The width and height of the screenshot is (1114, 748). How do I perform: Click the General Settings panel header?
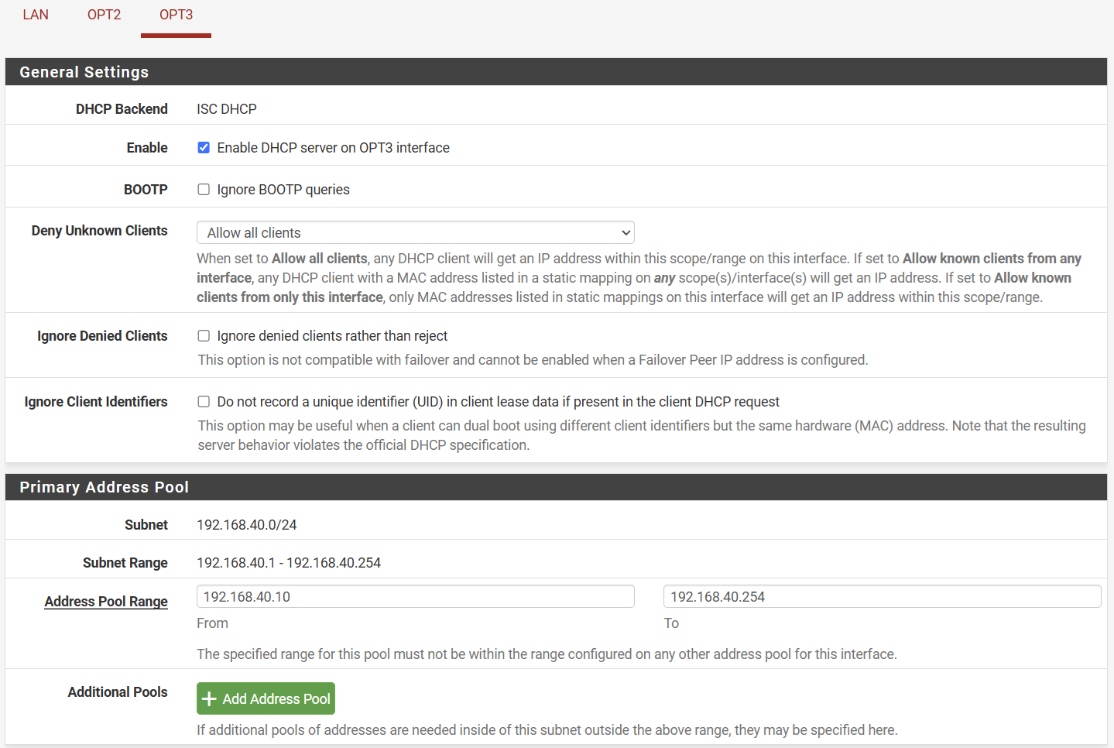(84, 72)
